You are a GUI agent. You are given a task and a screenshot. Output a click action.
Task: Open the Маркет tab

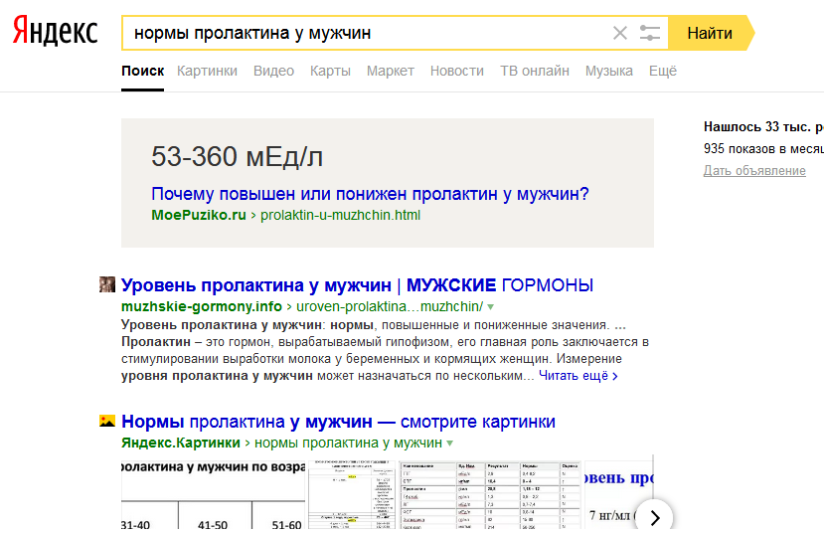click(391, 71)
